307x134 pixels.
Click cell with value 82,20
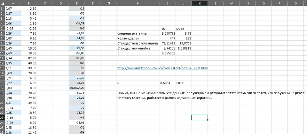(x=29, y=58)
